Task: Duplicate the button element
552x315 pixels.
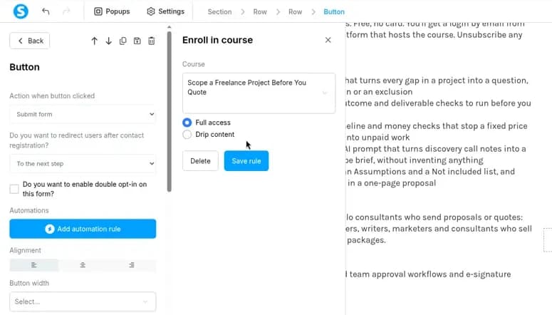Action: click(123, 41)
